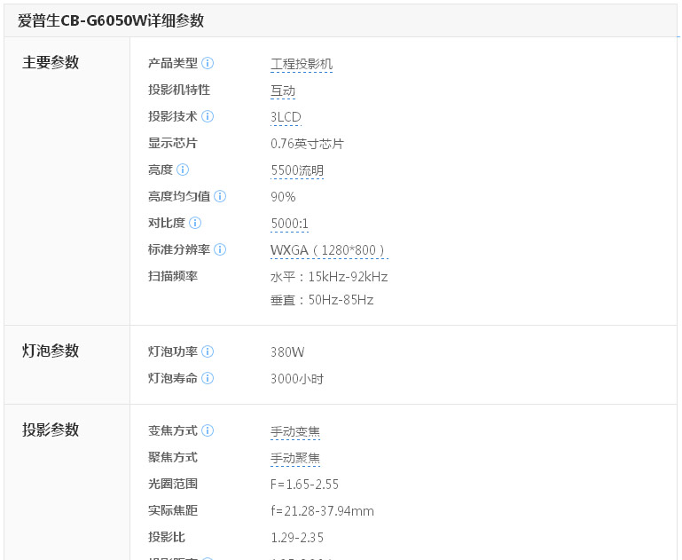Click the 5500流明 brightness link

click(x=297, y=170)
